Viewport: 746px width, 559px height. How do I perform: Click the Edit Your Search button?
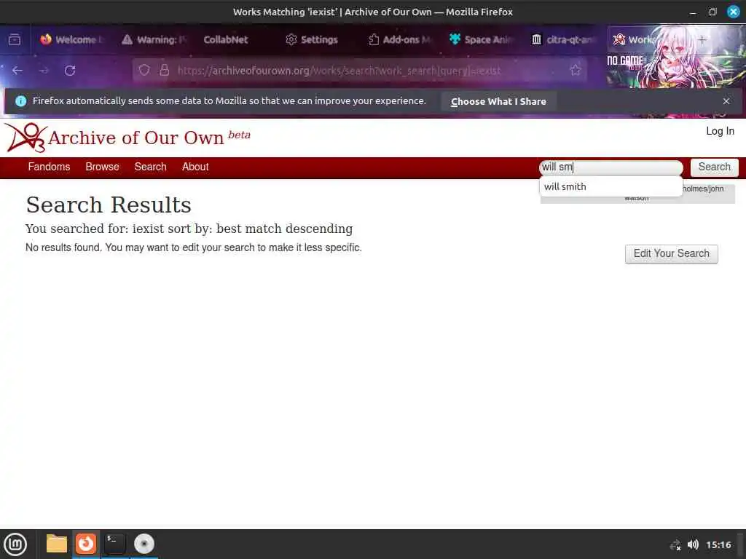pyautogui.click(x=671, y=253)
